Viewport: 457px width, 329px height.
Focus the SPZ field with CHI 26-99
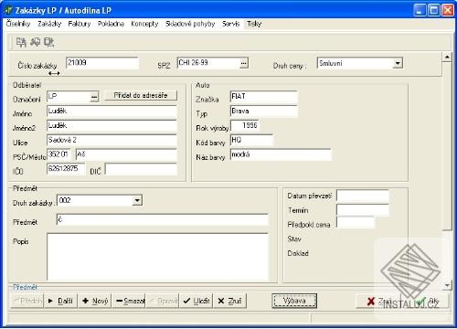pyautogui.click(x=208, y=63)
